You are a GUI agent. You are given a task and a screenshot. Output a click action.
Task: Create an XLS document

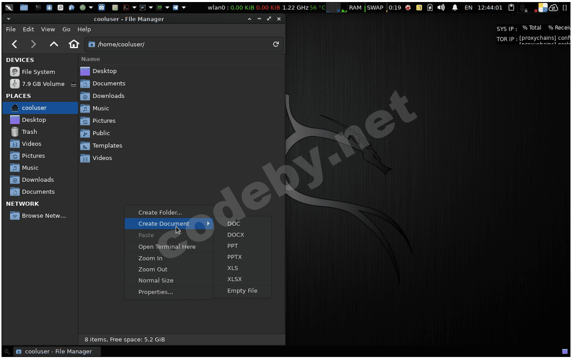(243, 268)
